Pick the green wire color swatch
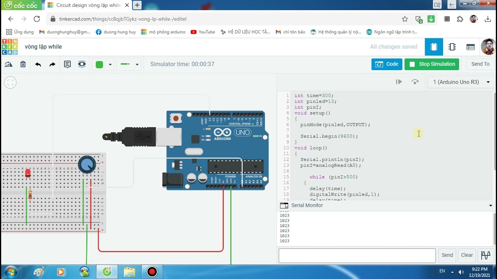This screenshot has width=497, height=279. pos(99,65)
